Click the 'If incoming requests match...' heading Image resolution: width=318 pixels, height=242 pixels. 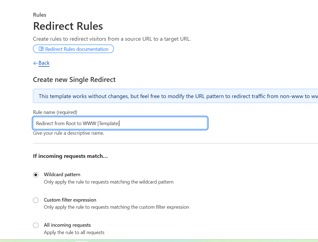click(x=70, y=156)
